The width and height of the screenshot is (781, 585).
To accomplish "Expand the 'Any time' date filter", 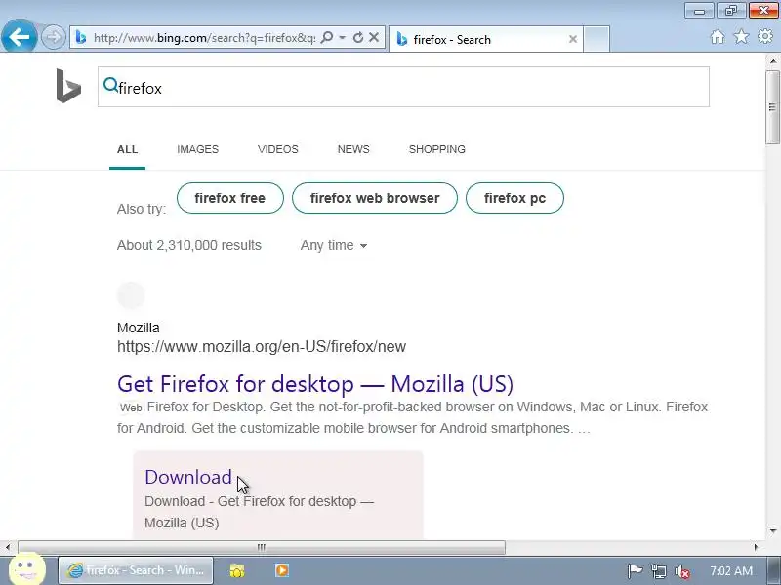I will point(334,246).
